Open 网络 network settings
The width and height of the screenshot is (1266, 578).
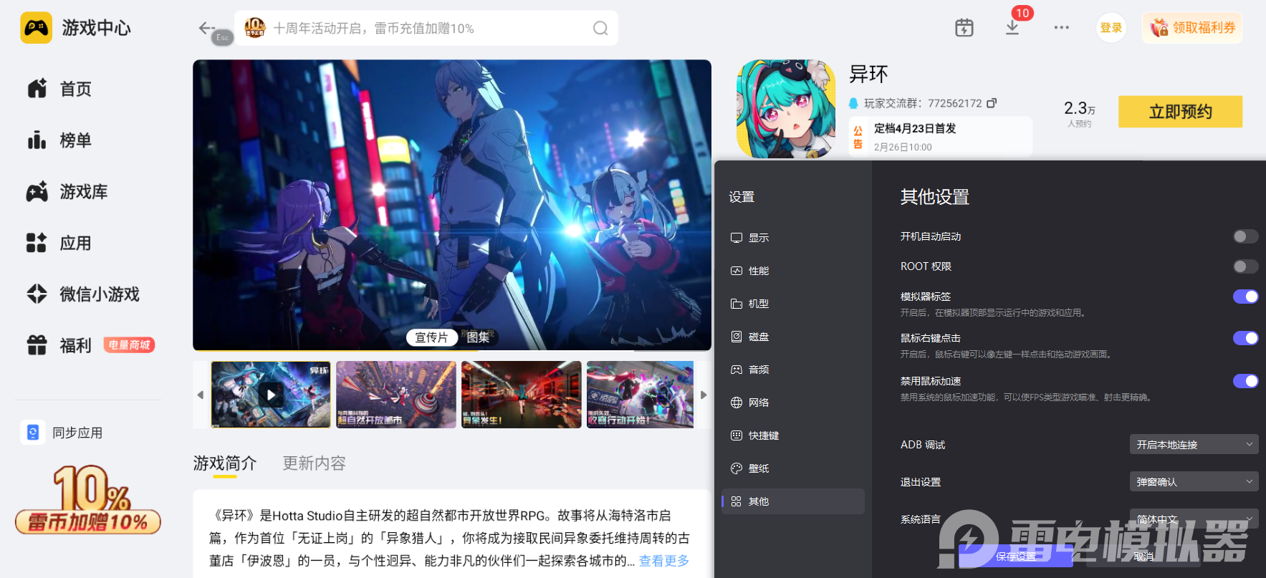[793, 403]
